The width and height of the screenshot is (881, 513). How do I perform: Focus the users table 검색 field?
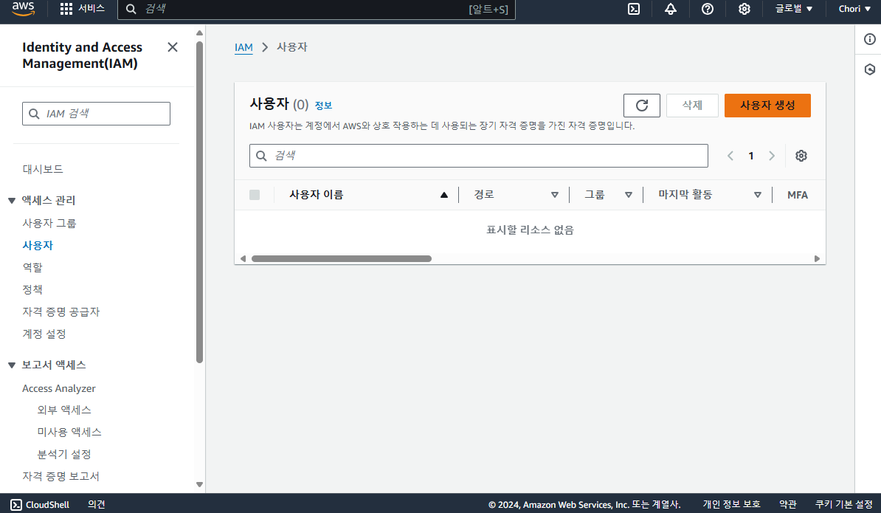point(479,156)
